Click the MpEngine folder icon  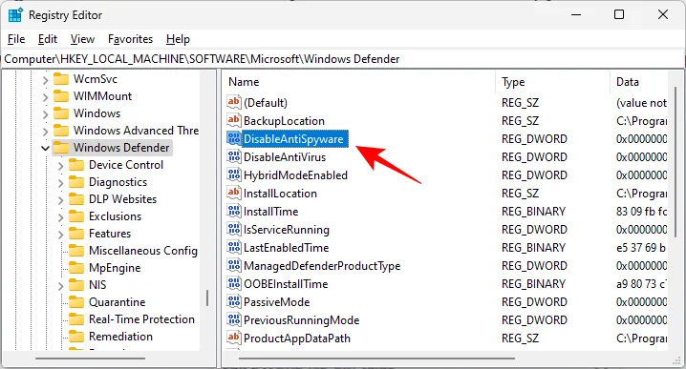tap(76, 268)
